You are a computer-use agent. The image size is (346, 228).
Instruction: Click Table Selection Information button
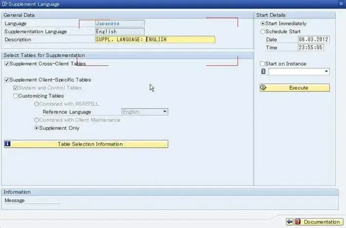[86, 144]
